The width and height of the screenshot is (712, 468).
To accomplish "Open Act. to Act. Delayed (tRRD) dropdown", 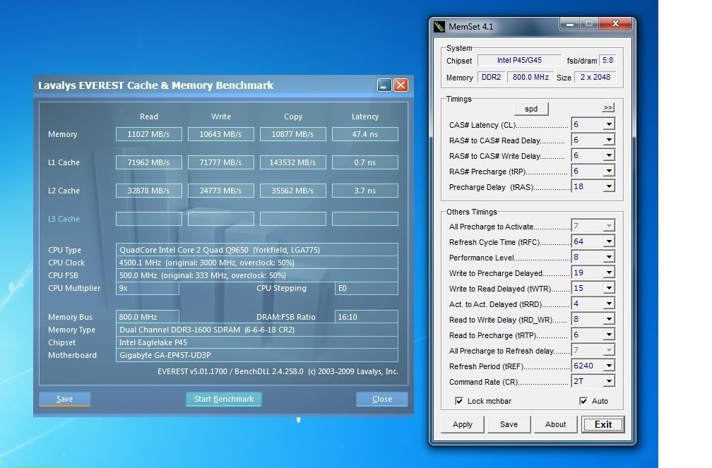I will coord(609,304).
